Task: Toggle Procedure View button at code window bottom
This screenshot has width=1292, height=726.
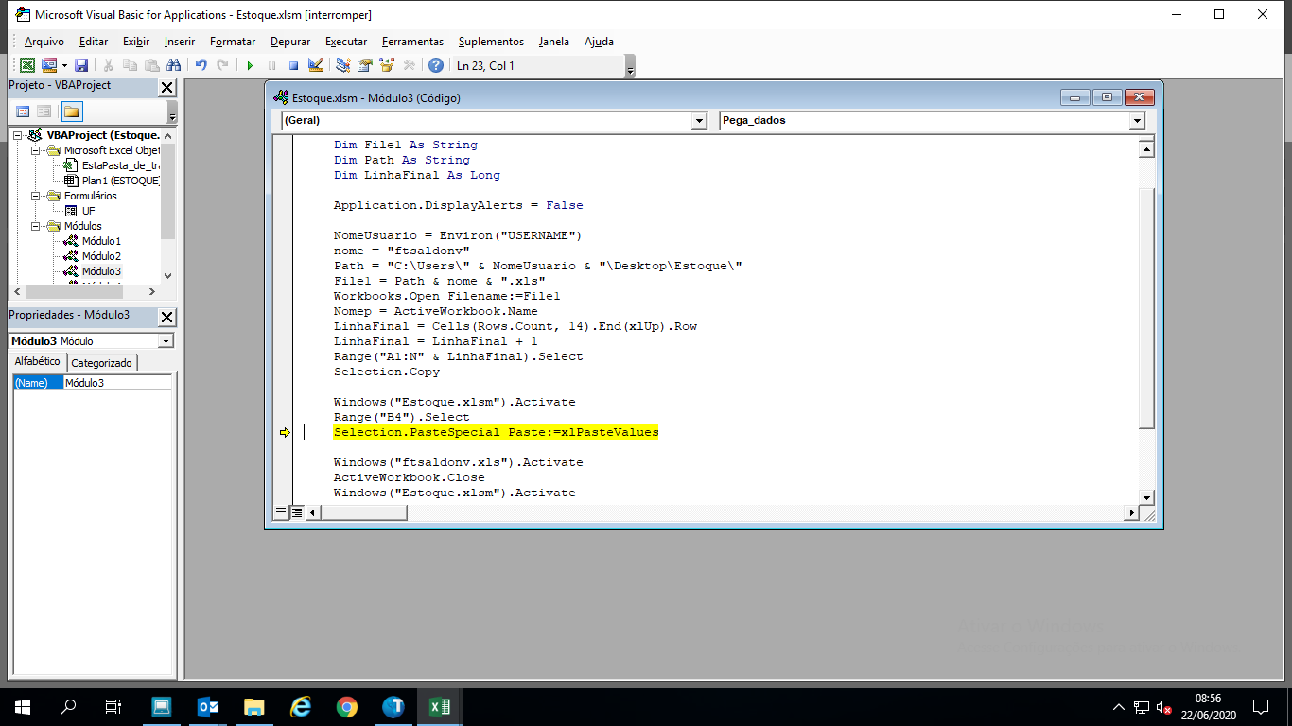Action: click(280, 511)
